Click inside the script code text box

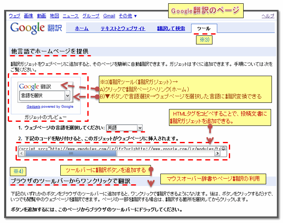120,149
